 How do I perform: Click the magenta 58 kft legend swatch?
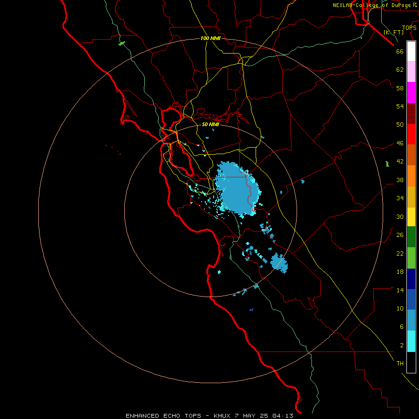[411, 93]
